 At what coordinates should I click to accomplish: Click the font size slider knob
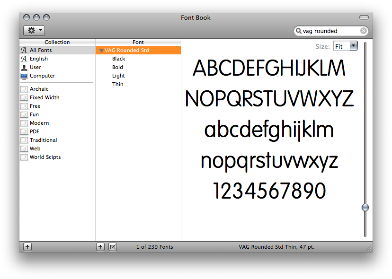tap(365, 207)
